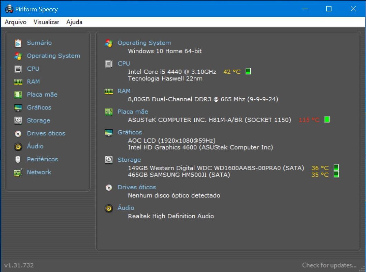Click the Áudio speaker icon in sidebar

(18, 147)
